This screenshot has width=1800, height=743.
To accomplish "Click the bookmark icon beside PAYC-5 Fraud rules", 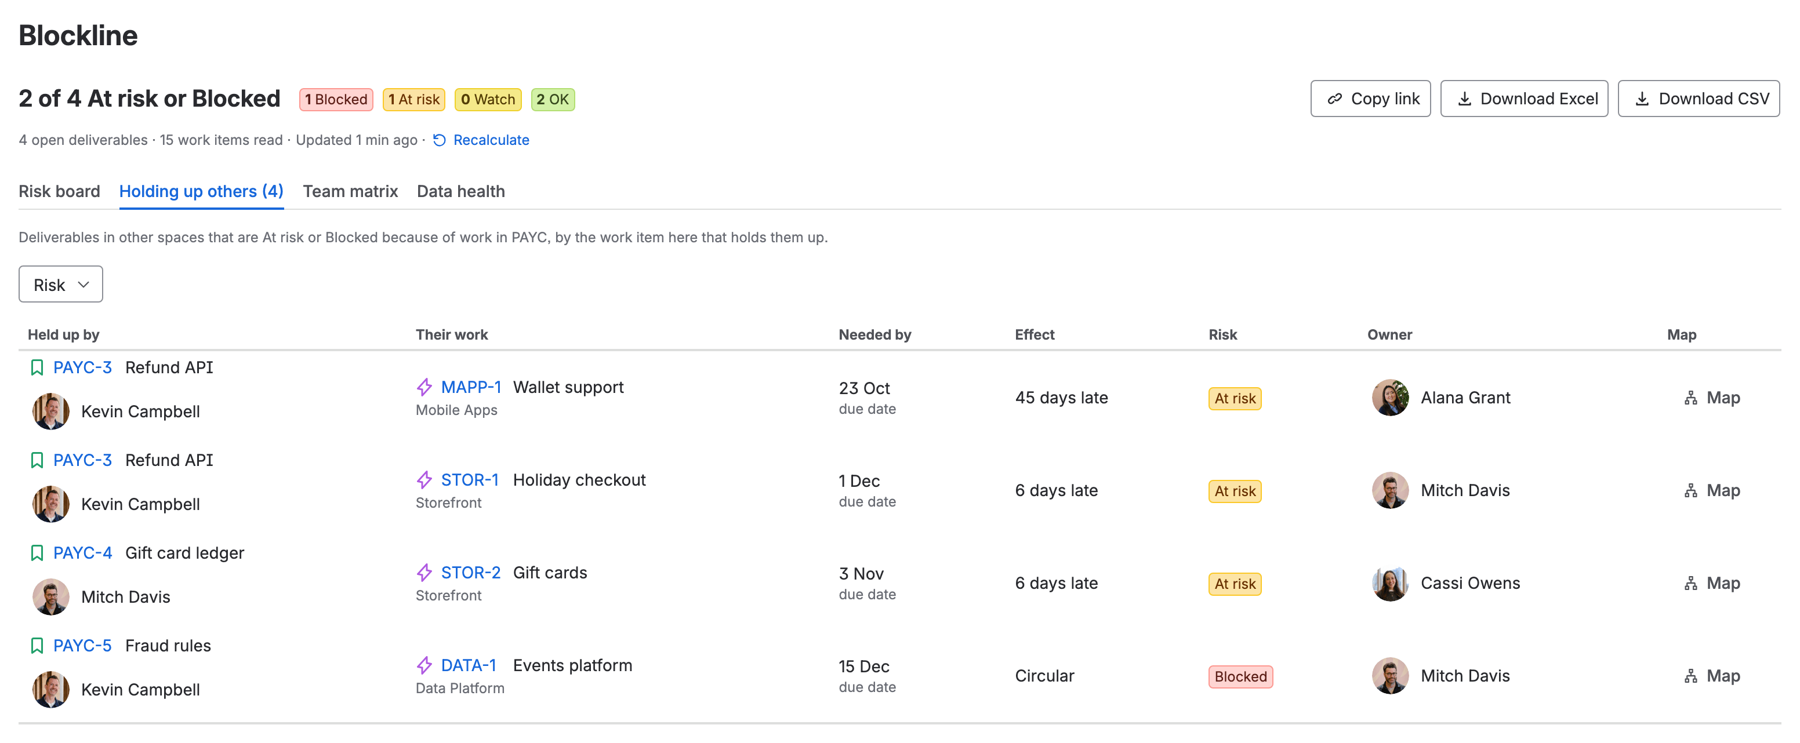I will coord(37,646).
